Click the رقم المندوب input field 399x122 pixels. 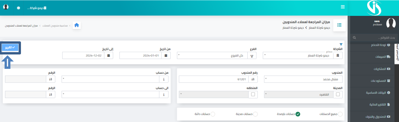coord(212,79)
